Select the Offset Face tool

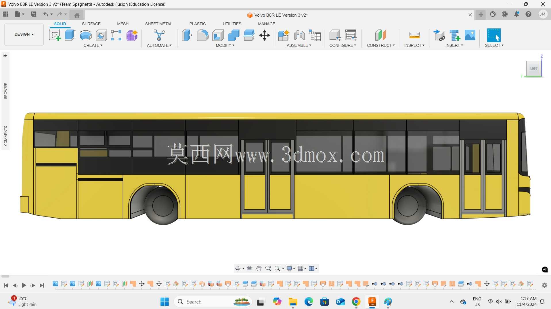coord(249,35)
